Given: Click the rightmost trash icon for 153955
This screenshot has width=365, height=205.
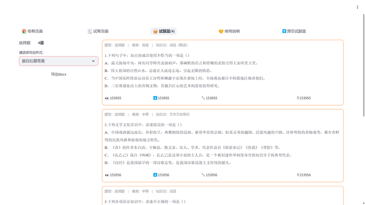Looking at the screenshot, I should 298,98.
